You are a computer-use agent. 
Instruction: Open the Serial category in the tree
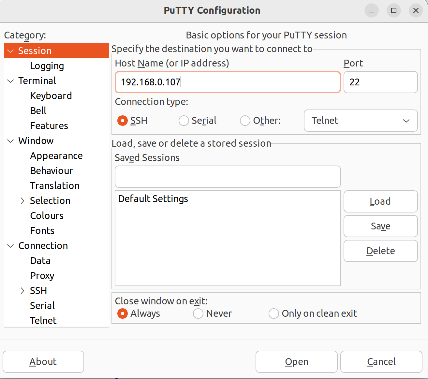coord(42,306)
